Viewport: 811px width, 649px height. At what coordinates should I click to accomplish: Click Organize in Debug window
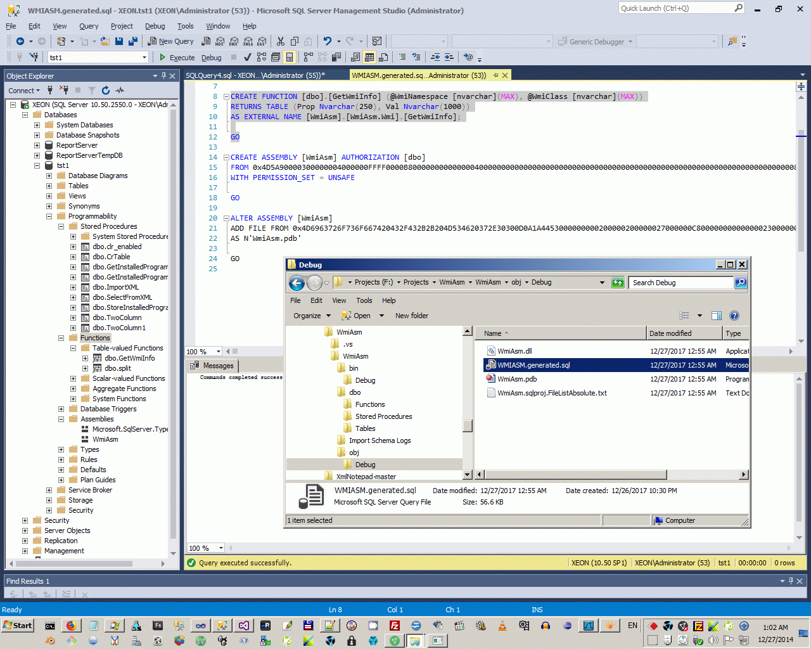(x=312, y=316)
